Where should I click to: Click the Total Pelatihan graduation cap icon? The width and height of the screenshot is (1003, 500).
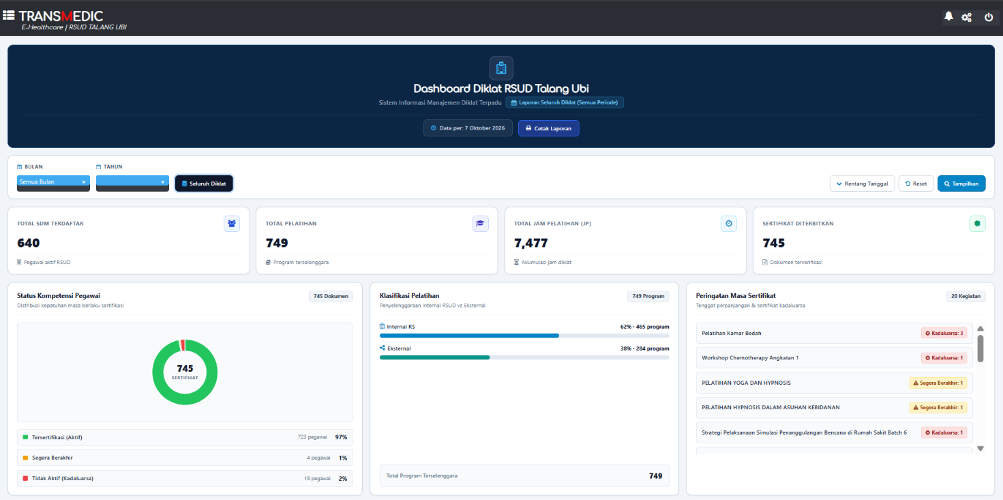(481, 224)
